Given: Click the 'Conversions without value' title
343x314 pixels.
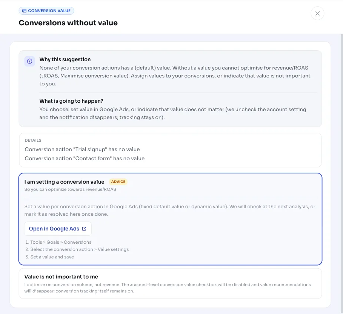Looking at the screenshot, I should [68, 23].
